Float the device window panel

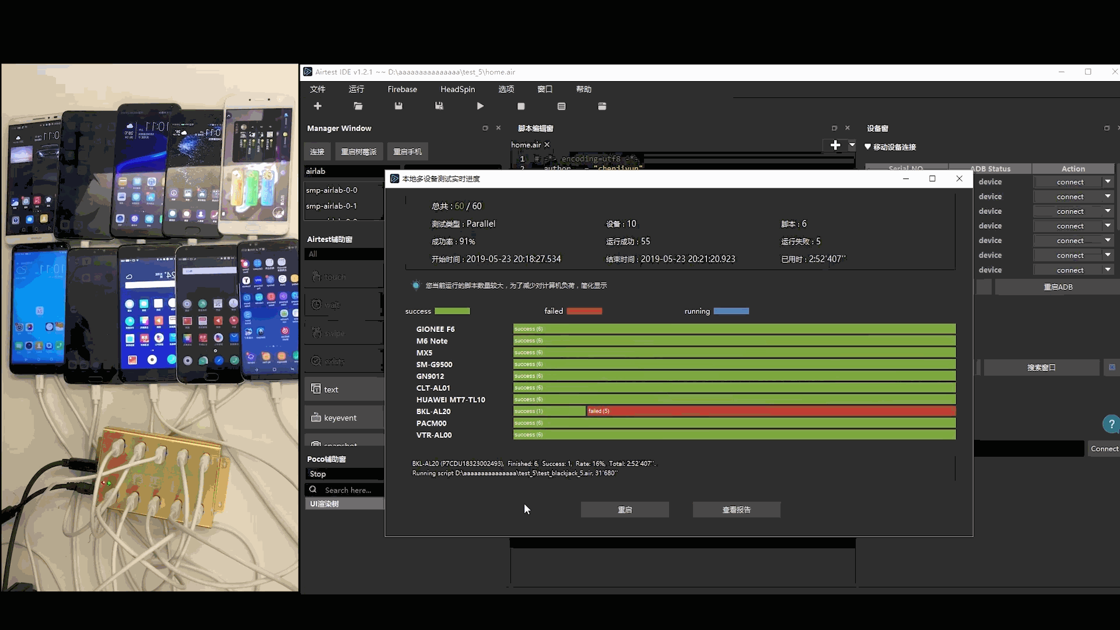[x=1107, y=128]
